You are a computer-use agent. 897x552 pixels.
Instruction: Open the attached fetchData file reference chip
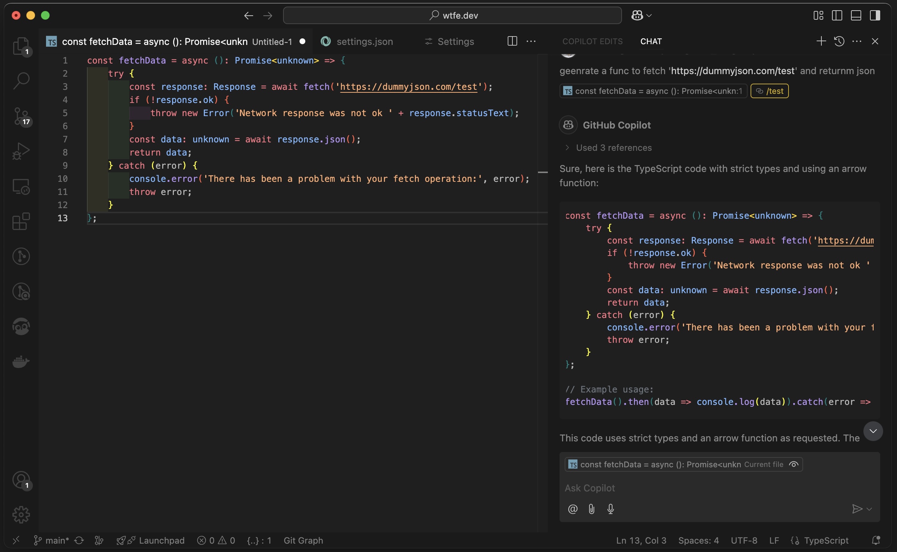[x=653, y=91]
